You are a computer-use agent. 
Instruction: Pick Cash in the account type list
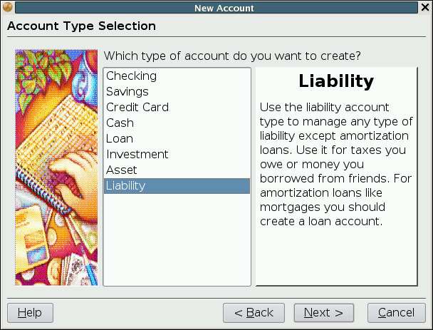[x=120, y=123]
